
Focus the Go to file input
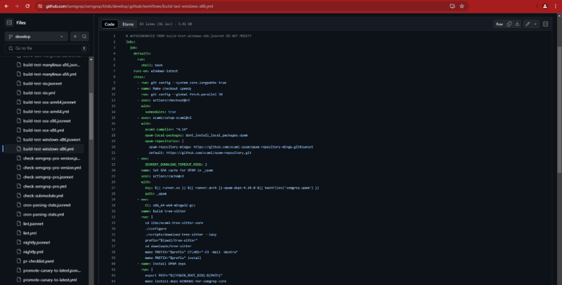(x=46, y=48)
